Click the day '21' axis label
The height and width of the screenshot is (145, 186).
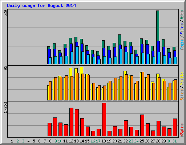tap(120, 141)
